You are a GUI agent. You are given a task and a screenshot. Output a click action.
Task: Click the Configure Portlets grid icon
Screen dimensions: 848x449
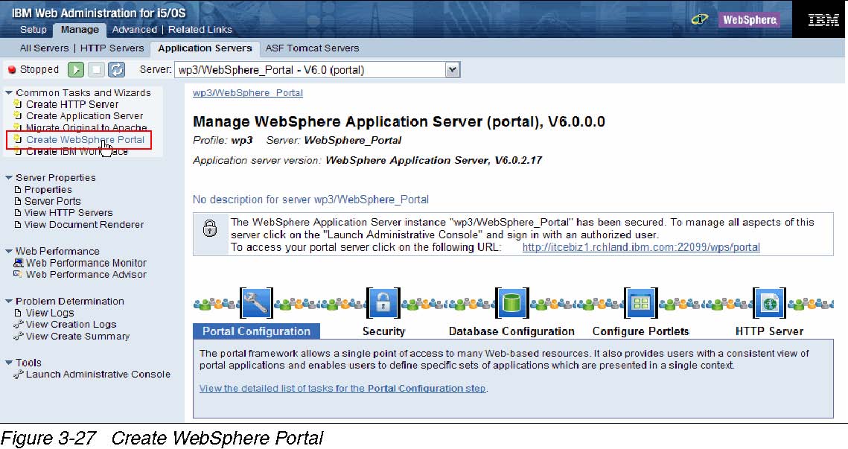[641, 303]
